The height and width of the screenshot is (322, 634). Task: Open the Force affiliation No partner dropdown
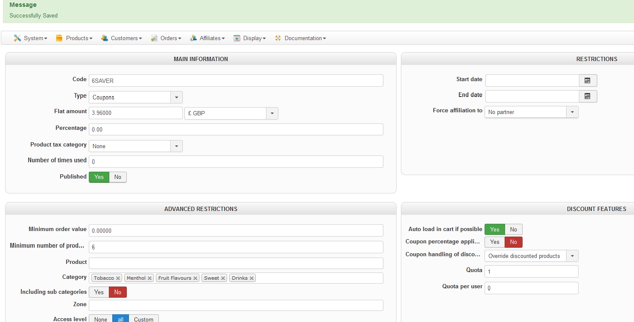pos(532,112)
